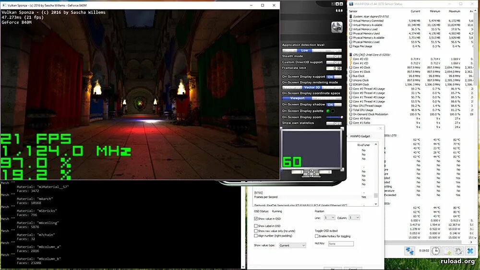Uncheck Show value in OSD
This screenshot has width=480, height=270.
[x=256, y=219]
